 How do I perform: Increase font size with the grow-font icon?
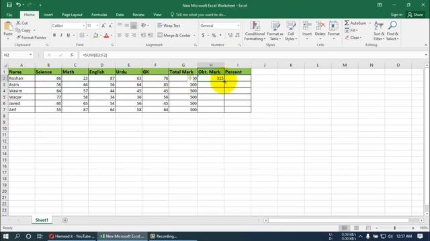click(103, 25)
